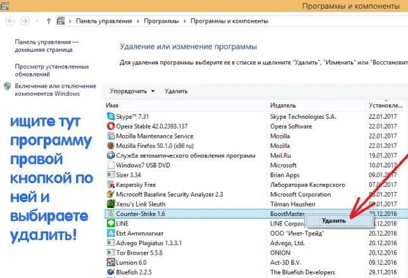The height and width of the screenshot is (278, 408).
Task: Select the Counter-Strike 1.6 entry name
Action: pyautogui.click(x=141, y=214)
